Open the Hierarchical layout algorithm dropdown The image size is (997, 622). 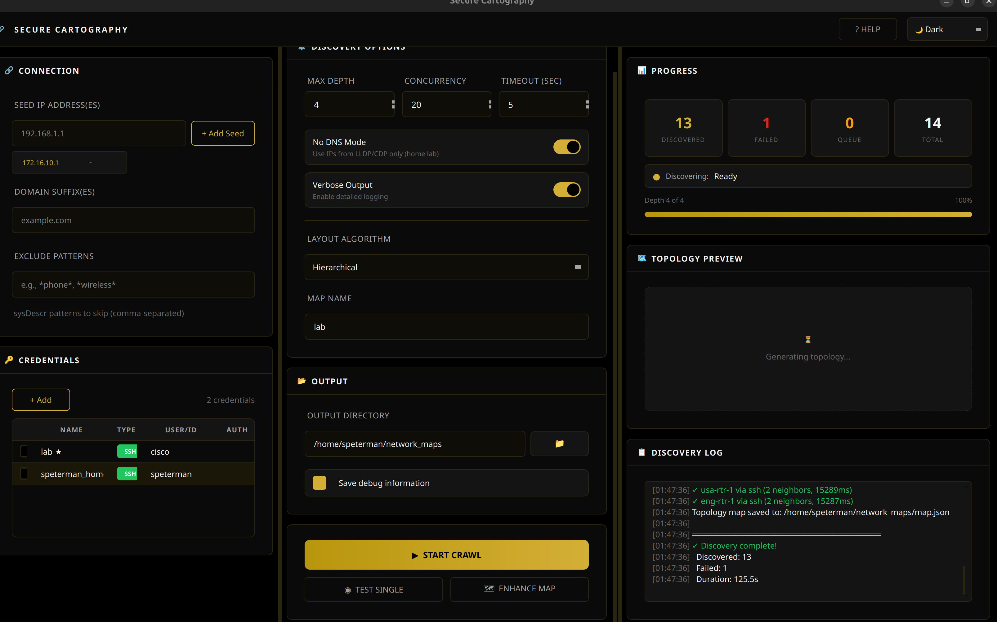click(446, 267)
